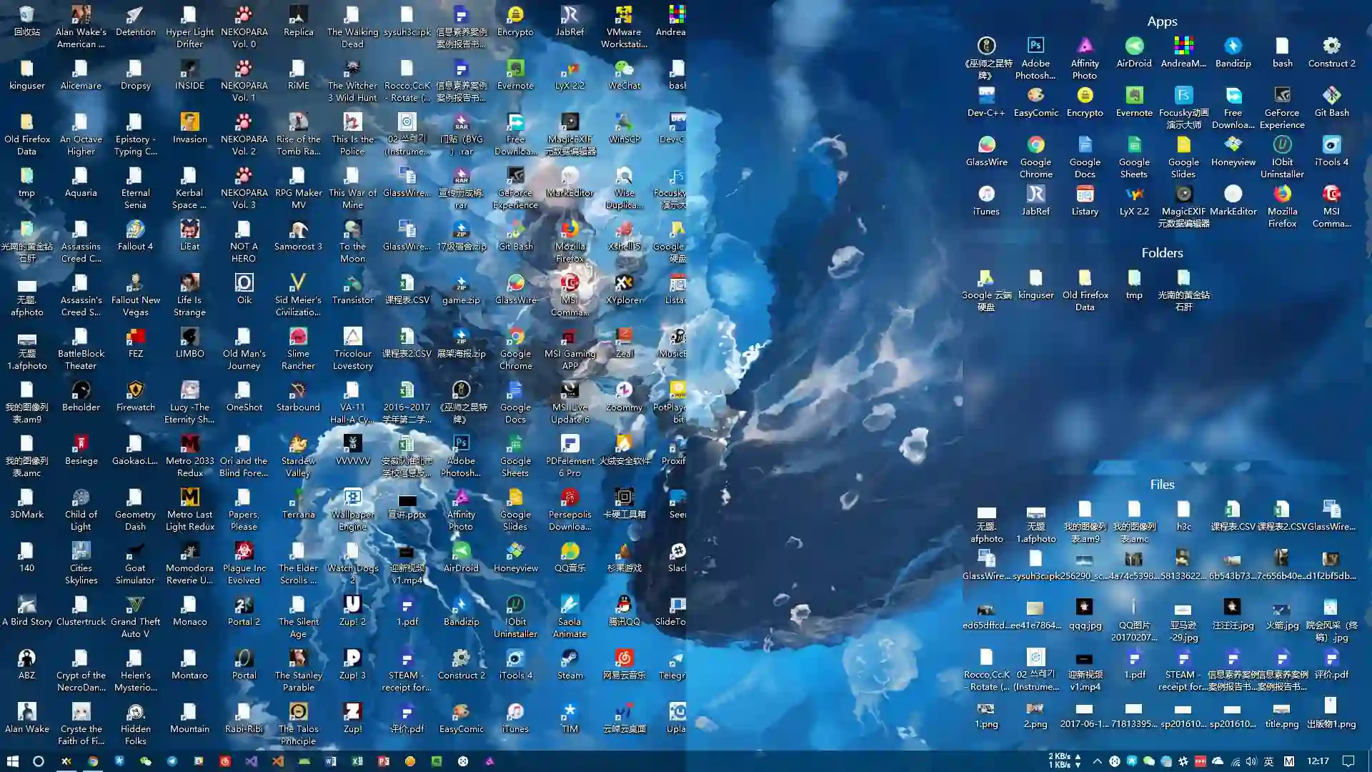Click the Word icon on the taskbar

[x=331, y=761]
